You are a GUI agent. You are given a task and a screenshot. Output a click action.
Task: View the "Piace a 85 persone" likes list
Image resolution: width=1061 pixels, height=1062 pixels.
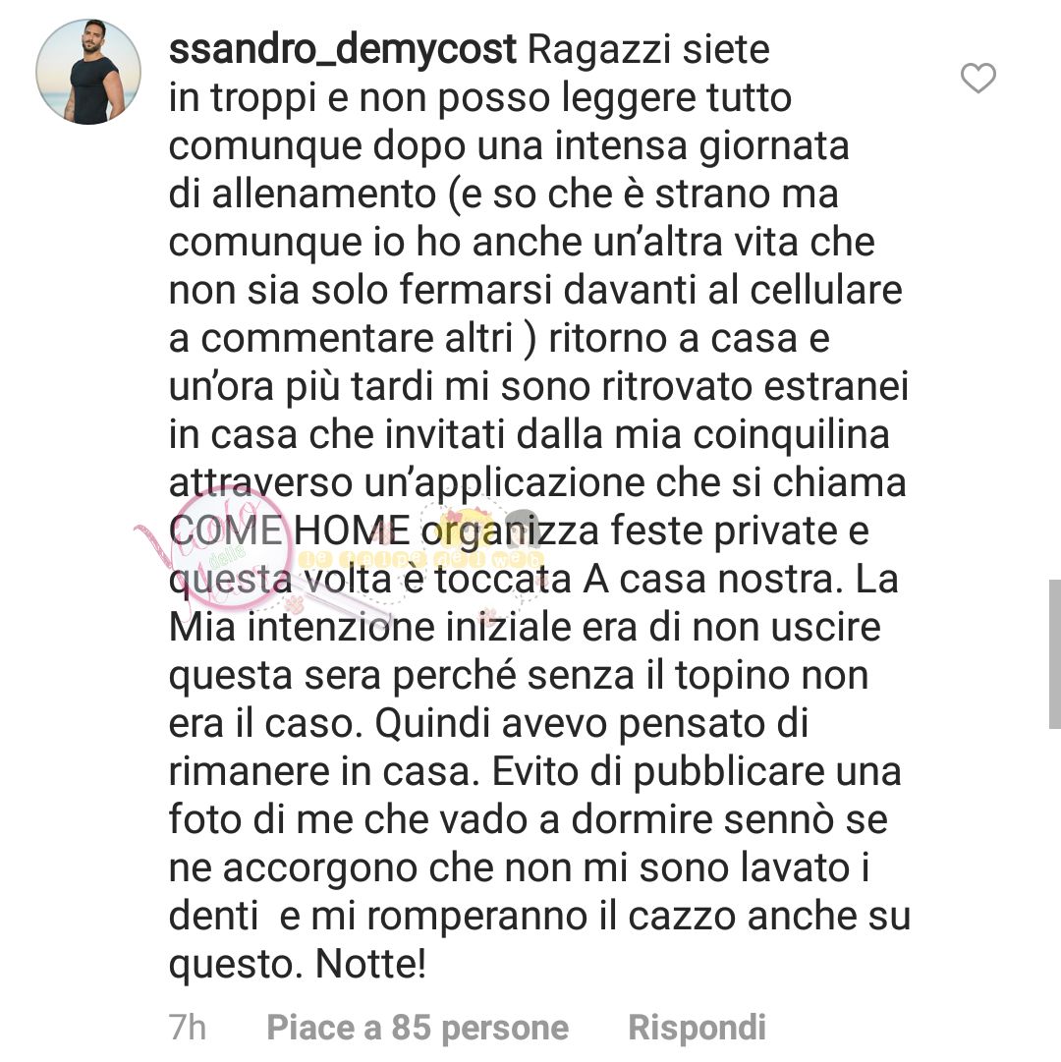point(418,1028)
